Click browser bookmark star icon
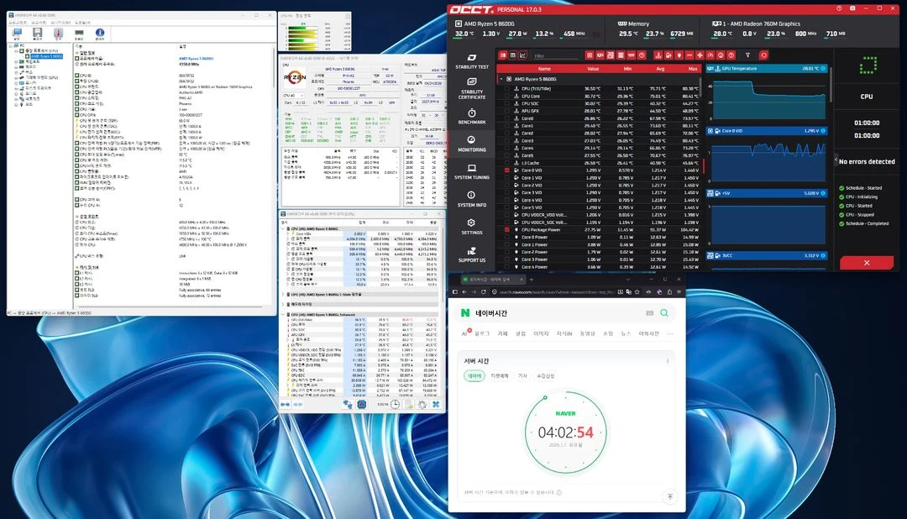Viewport: 907px width, 519px height. [638, 292]
